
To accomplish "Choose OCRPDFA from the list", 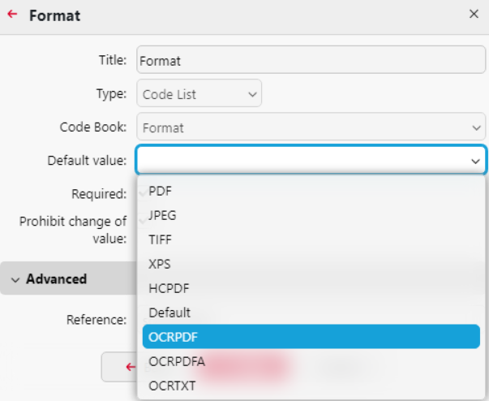I will point(177,361).
